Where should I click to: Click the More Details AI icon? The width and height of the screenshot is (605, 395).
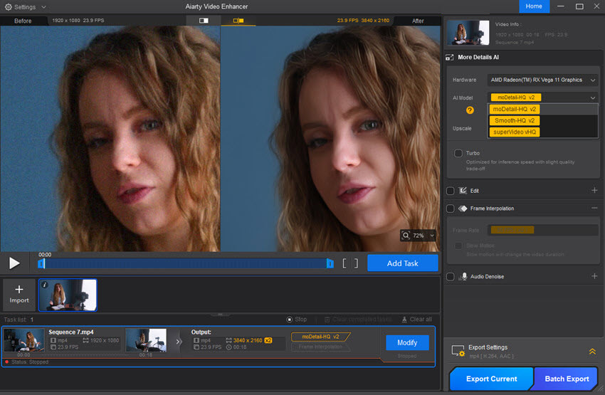(450, 57)
